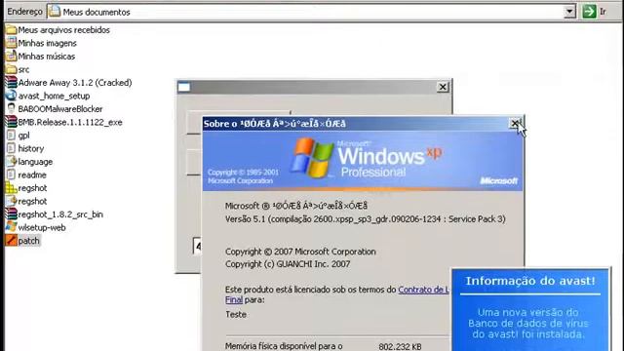
Task: Click the 'Adware Away 3.1.2 (Cracked)' file name
Action: click(75, 82)
